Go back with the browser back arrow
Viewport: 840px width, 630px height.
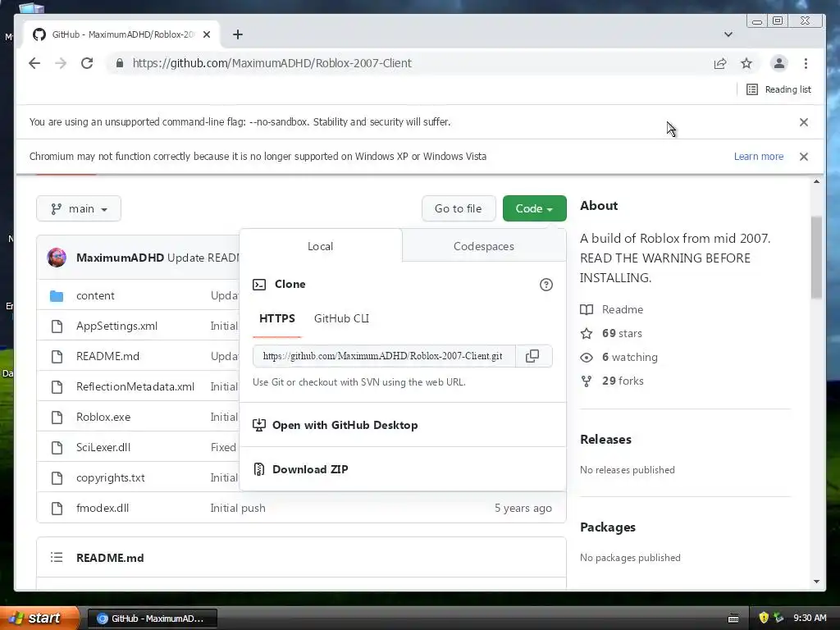[34, 63]
